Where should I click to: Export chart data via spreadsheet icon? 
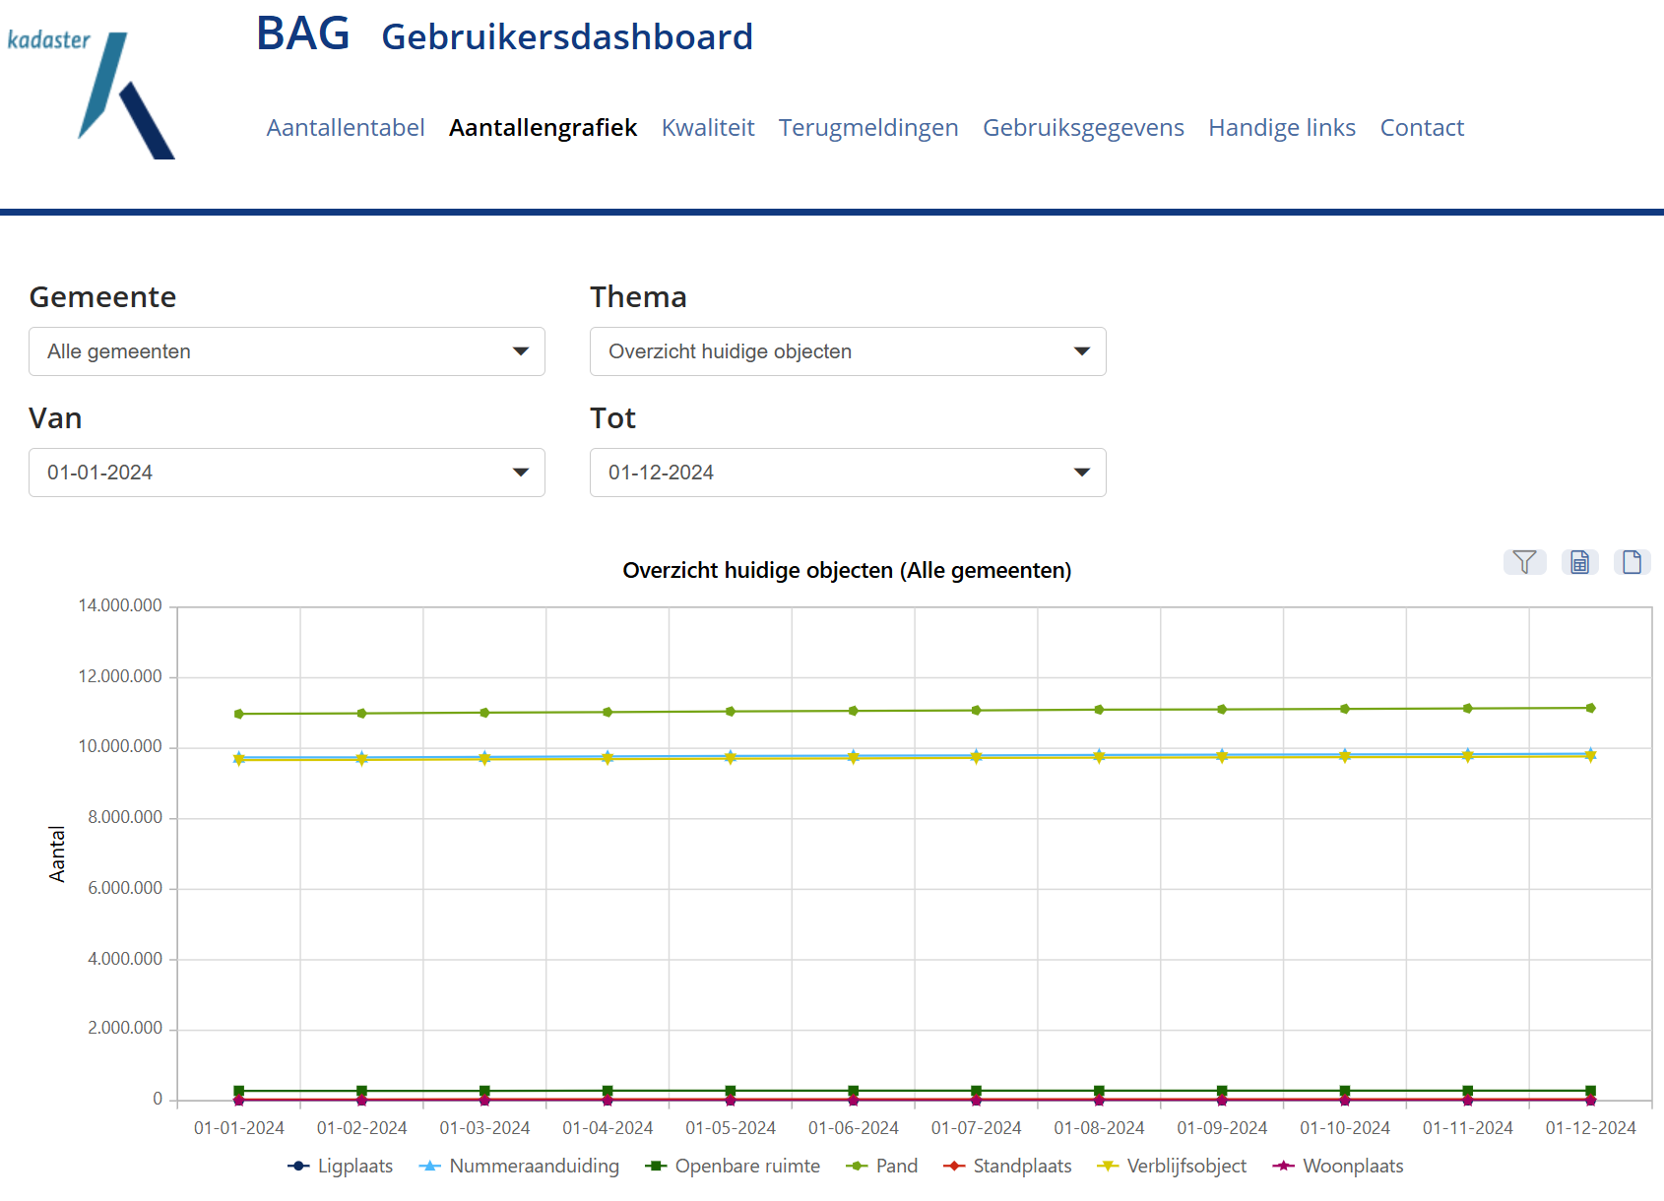coord(1579,562)
